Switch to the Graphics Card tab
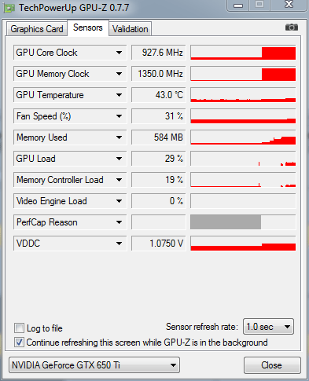 pyautogui.click(x=37, y=28)
